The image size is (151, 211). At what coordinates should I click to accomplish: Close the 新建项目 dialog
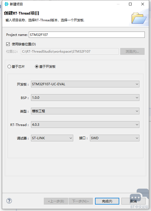[143, 4]
